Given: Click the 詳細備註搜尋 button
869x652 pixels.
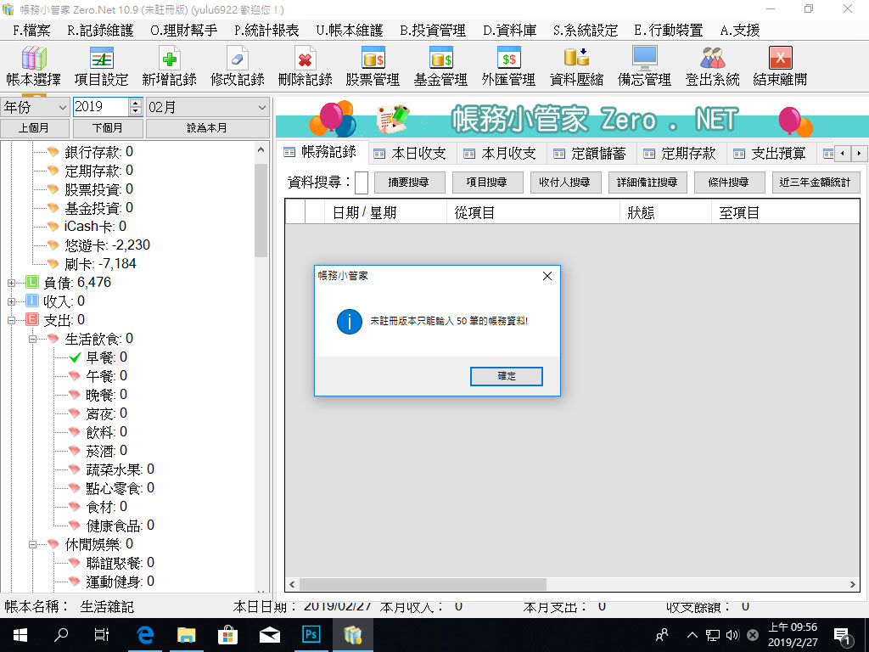Looking at the screenshot, I should tap(648, 183).
